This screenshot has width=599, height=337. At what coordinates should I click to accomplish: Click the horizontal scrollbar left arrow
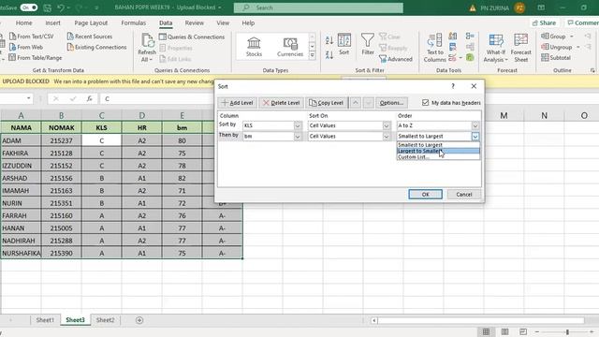pyautogui.click(x=374, y=320)
